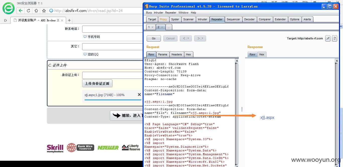
Task: Click the 继续，进入 continue button
Action: tap(127, 116)
